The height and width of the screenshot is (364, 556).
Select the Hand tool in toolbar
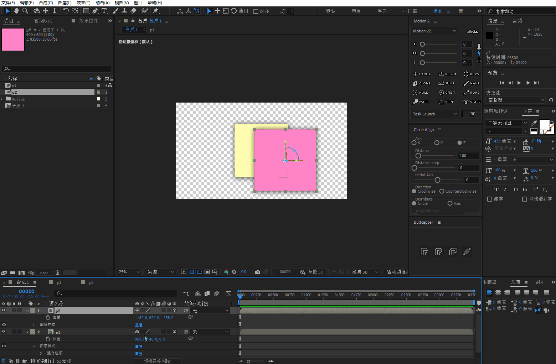[x=16, y=11]
